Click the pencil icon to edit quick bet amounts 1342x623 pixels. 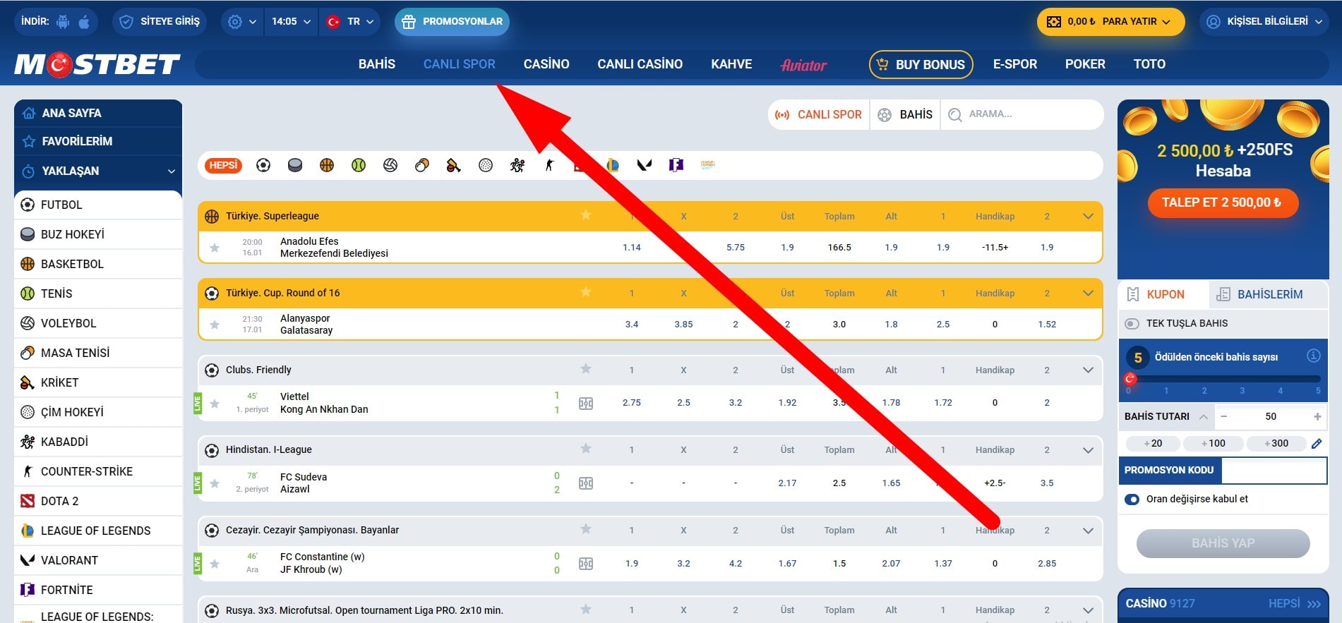coord(1317,444)
